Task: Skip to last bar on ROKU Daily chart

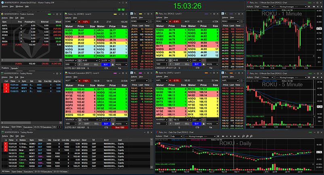Action: click(239, 136)
